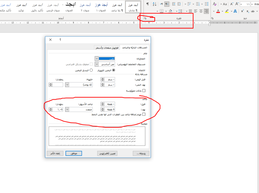The height and width of the screenshot is (193, 259).
Task: Expand the borders dropdown arrow
Action: [157, 11]
